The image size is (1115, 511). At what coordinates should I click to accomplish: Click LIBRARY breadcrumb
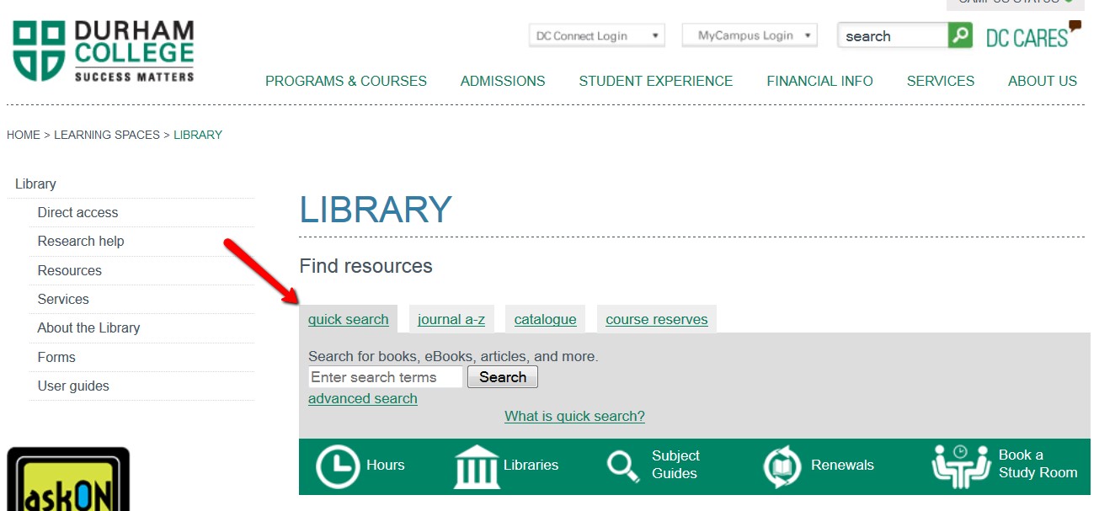point(198,135)
